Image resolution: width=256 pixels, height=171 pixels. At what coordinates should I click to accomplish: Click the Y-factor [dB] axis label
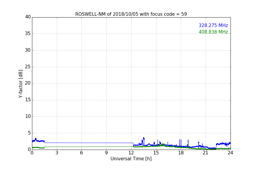20,84
